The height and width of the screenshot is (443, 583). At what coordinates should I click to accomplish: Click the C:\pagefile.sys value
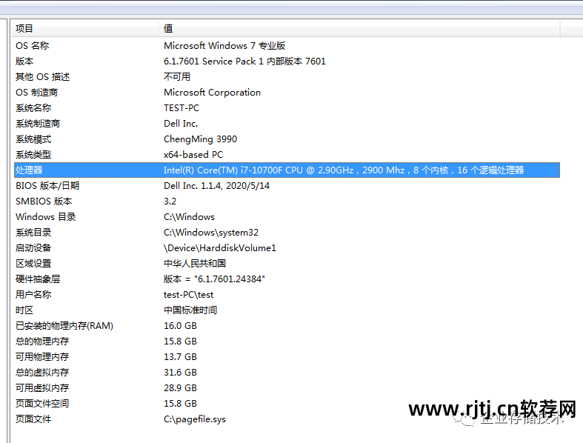coord(195,419)
